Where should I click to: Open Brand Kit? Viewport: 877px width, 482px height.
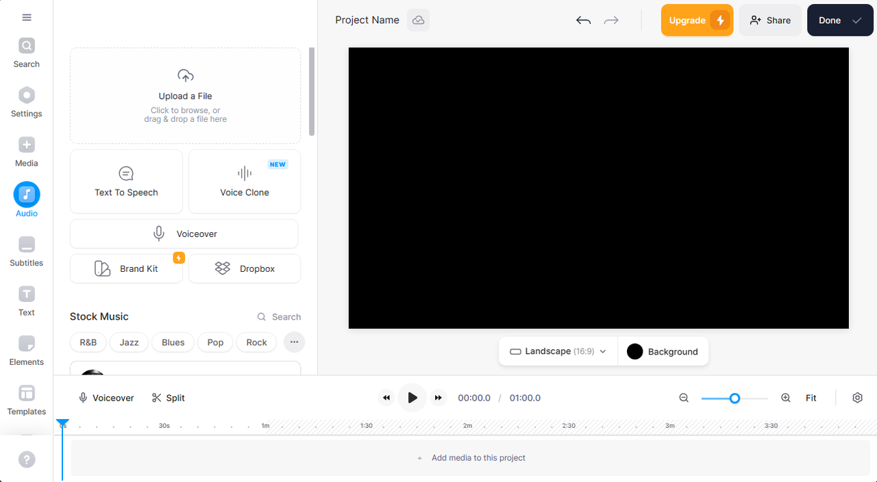tap(126, 268)
